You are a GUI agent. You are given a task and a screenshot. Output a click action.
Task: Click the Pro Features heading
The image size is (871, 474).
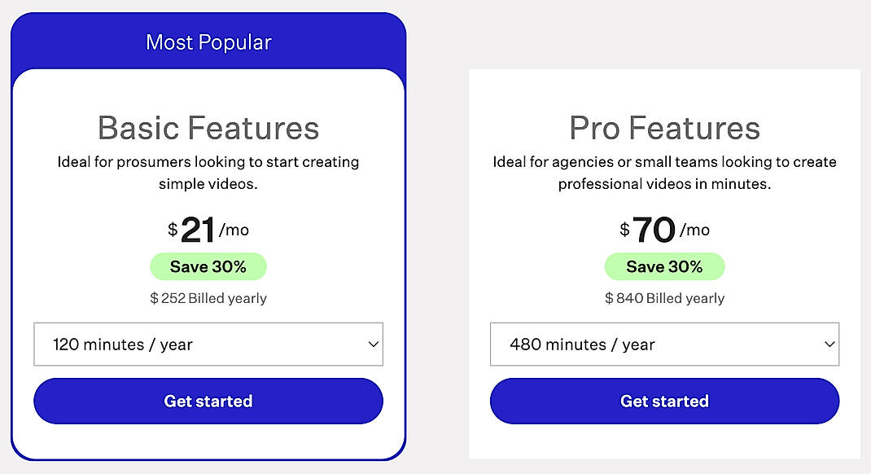click(x=664, y=128)
